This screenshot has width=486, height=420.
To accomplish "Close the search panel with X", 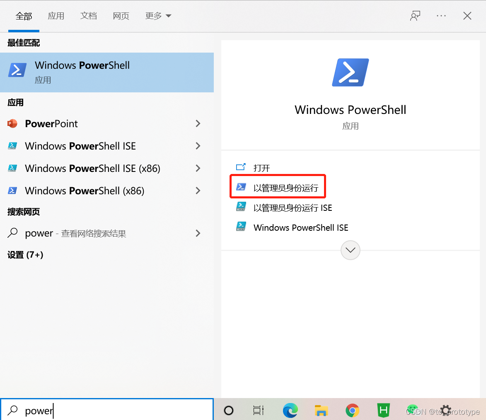I will click(x=467, y=16).
